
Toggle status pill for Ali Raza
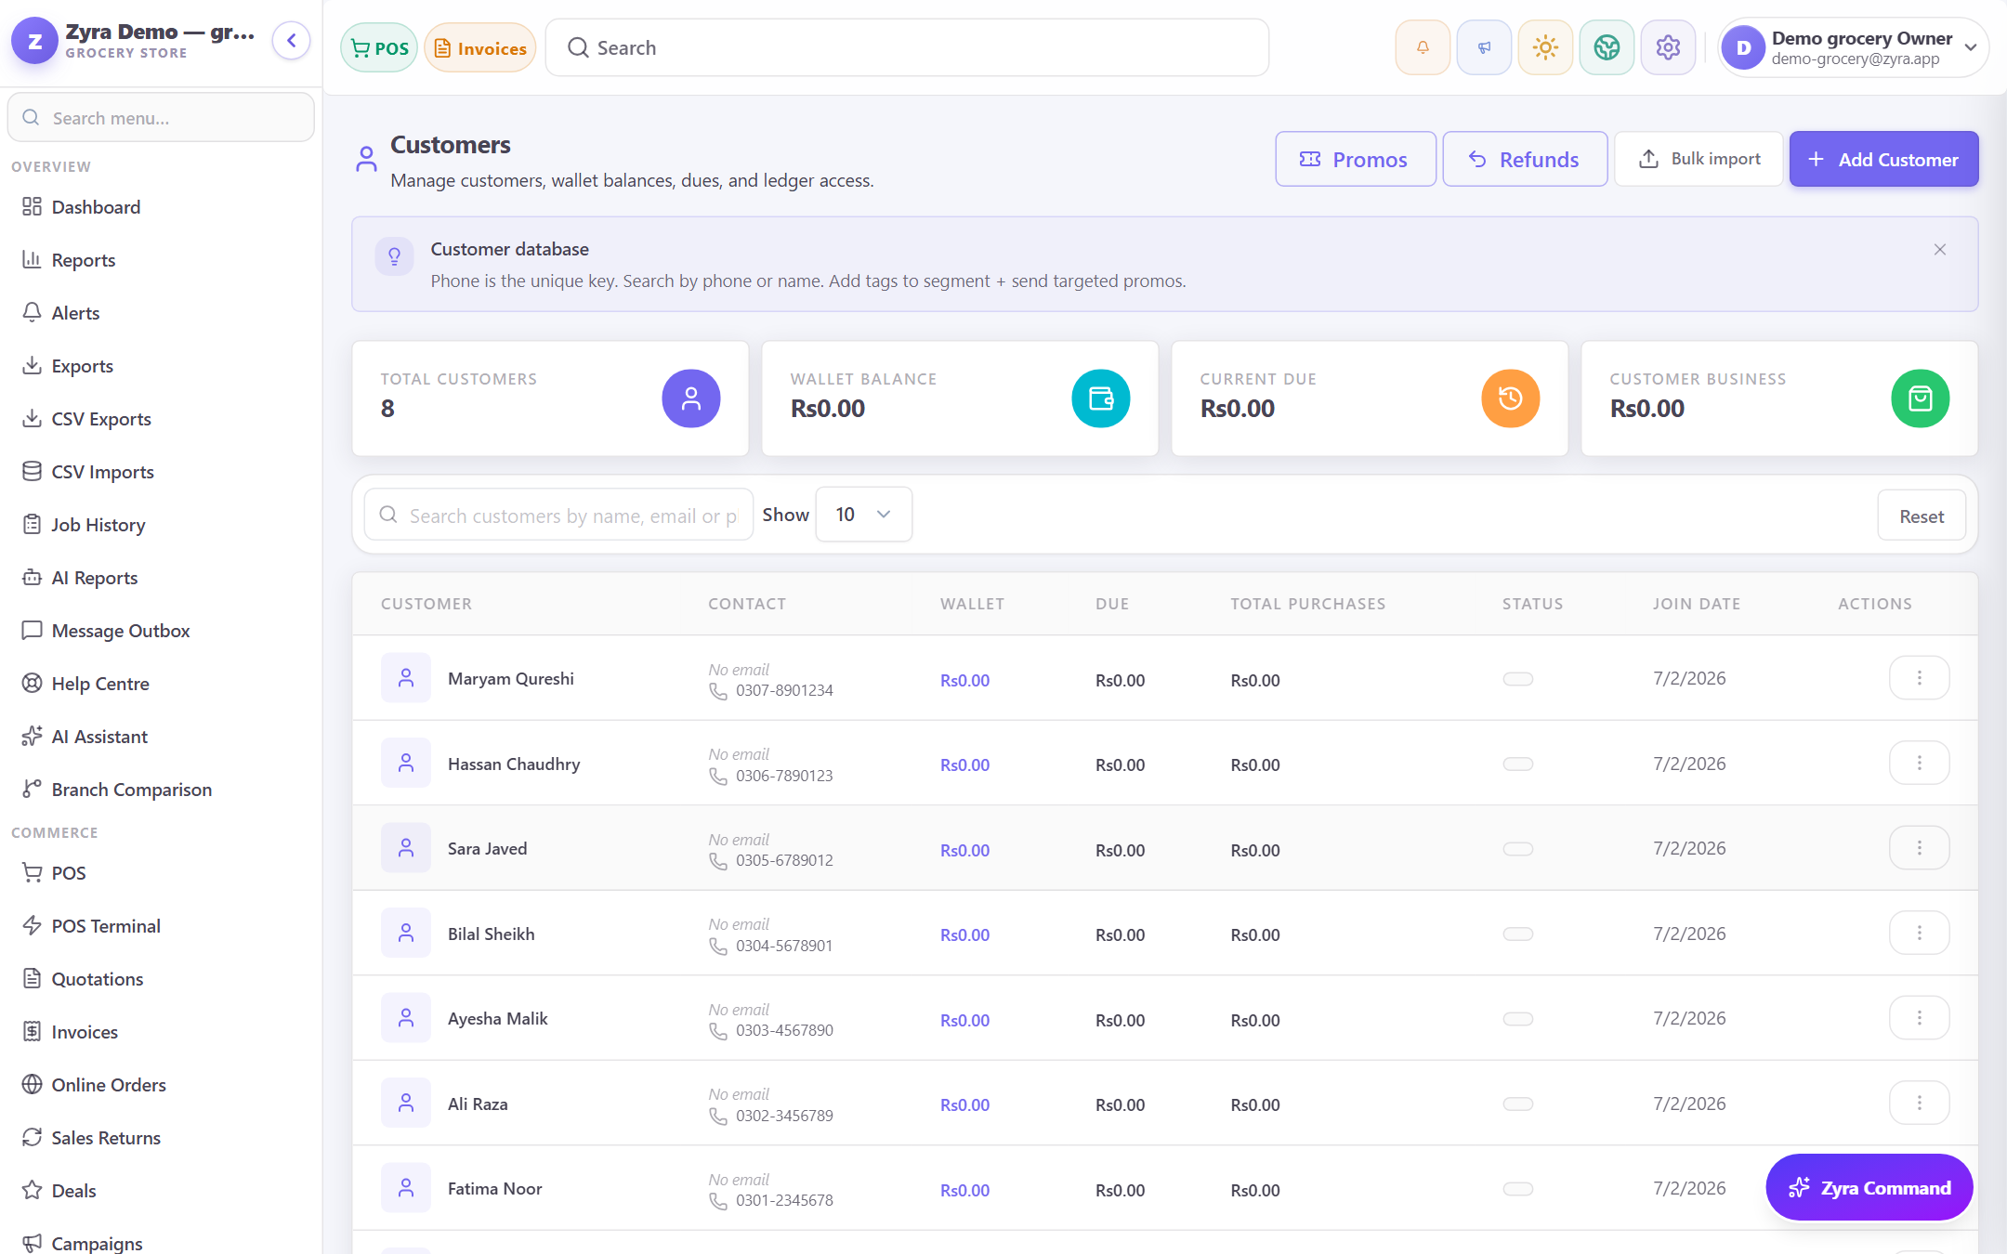click(1518, 1104)
